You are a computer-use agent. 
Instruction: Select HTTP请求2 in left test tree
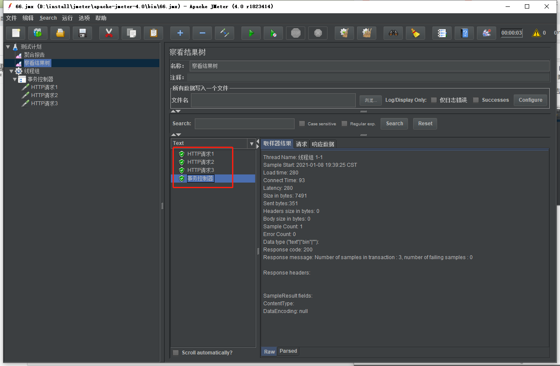(45, 95)
